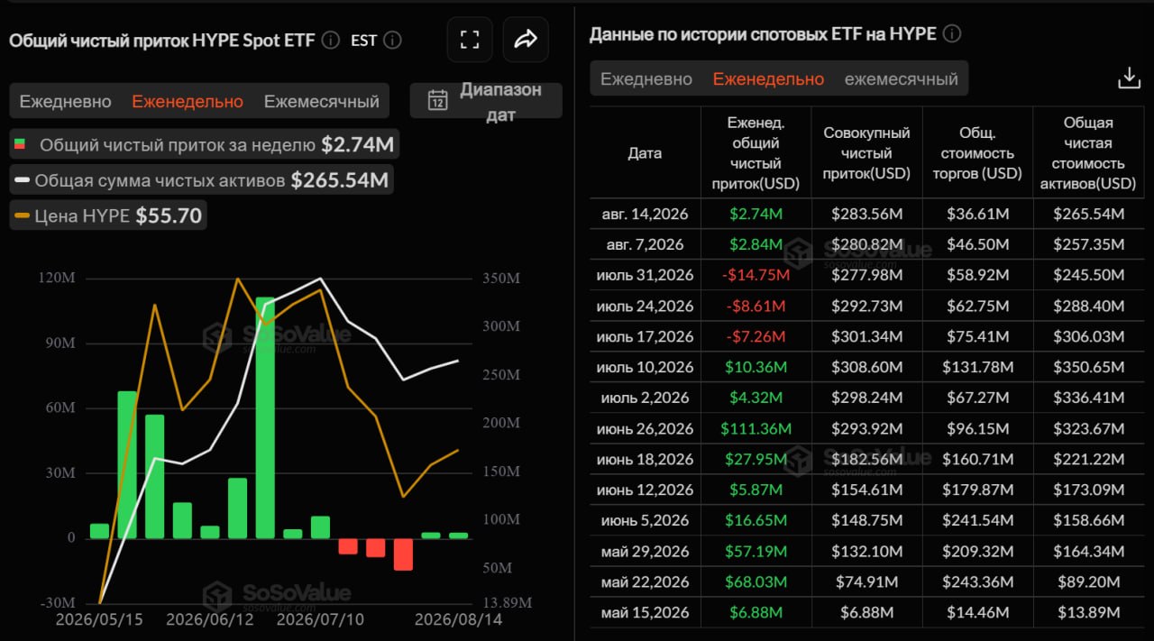1154x641 pixels.
Task: Click the -$8.61M weekly outflow value
Action: click(756, 306)
